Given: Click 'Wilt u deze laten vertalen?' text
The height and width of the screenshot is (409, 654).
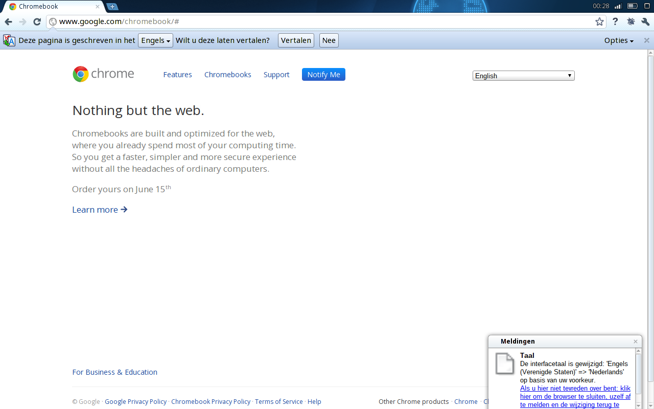Looking at the screenshot, I should pos(223,40).
